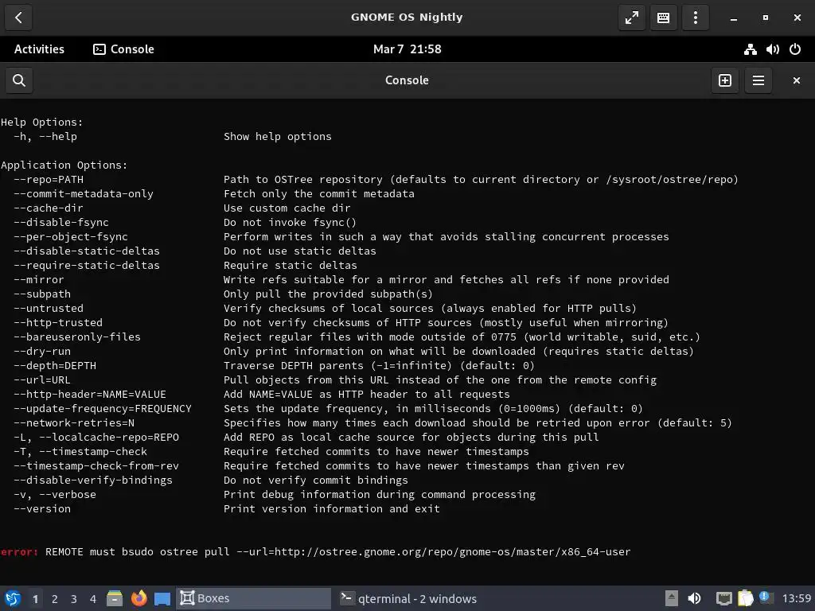Click the --disable-static-deltas option text
The height and width of the screenshot is (611, 815).
pos(87,251)
